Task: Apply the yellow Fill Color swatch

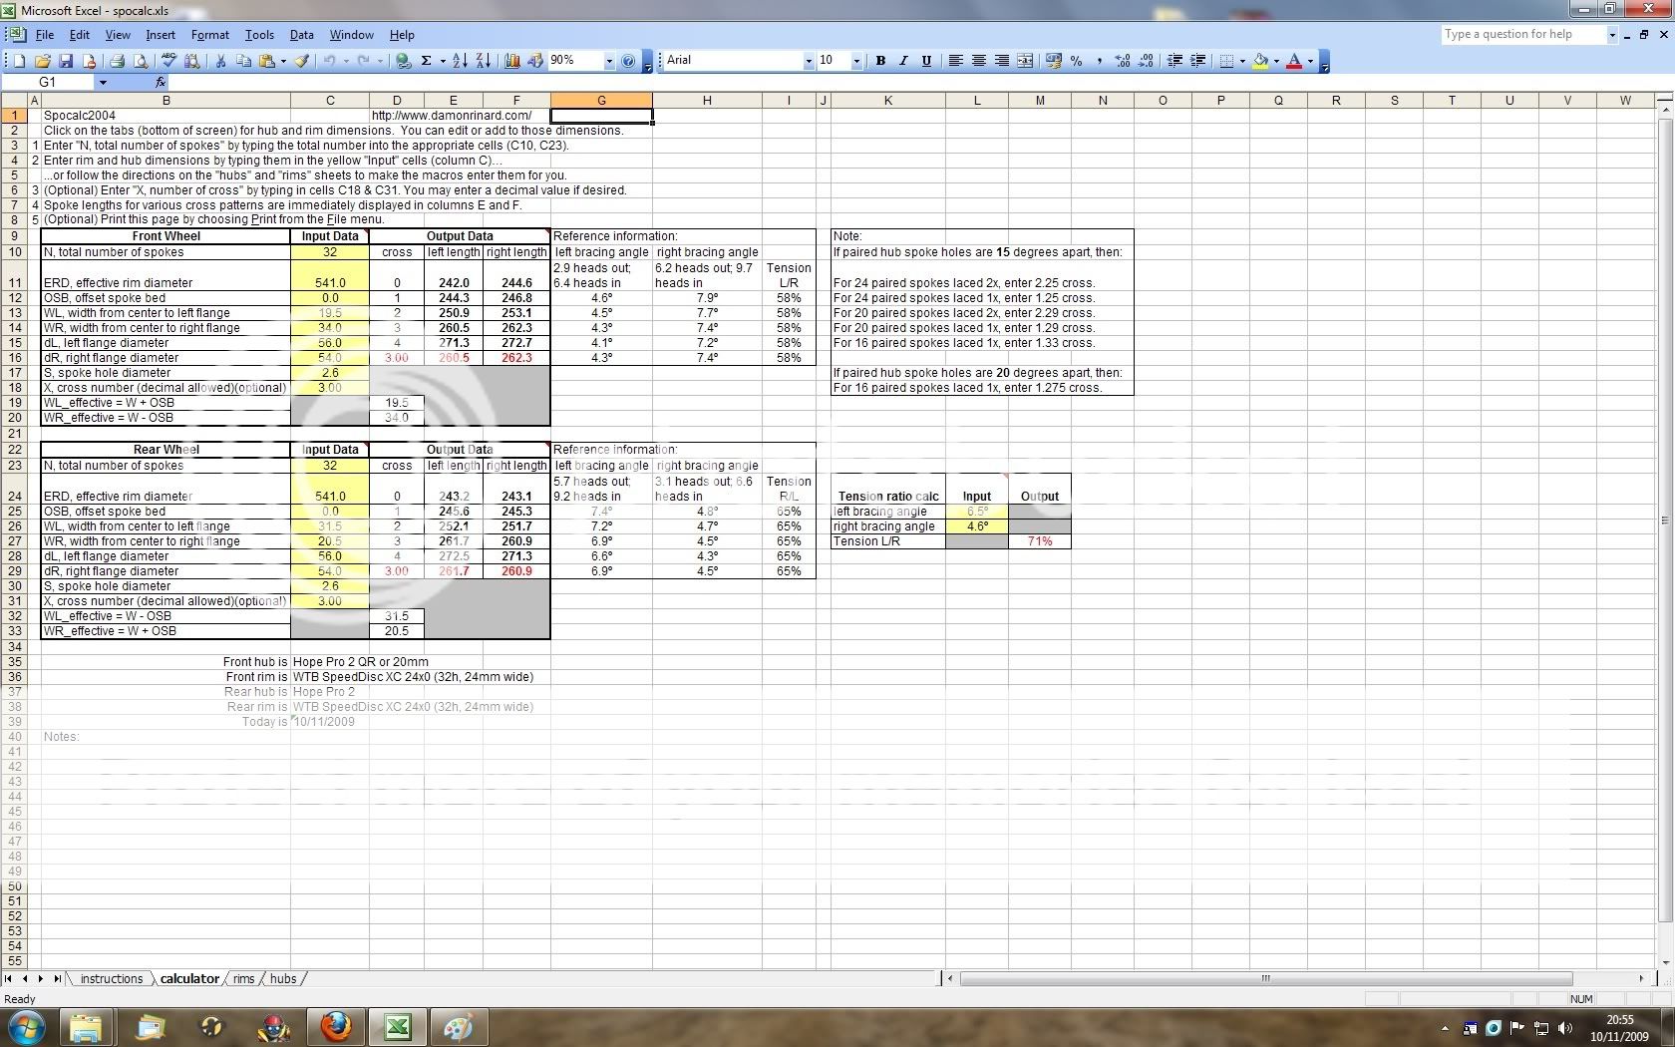Action: click(1260, 61)
